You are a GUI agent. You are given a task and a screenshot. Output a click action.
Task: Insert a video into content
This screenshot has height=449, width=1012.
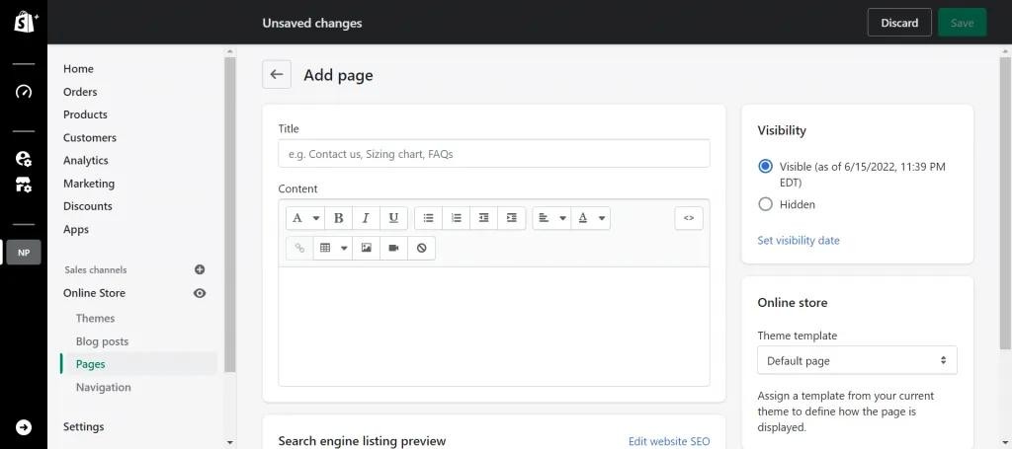[393, 248]
